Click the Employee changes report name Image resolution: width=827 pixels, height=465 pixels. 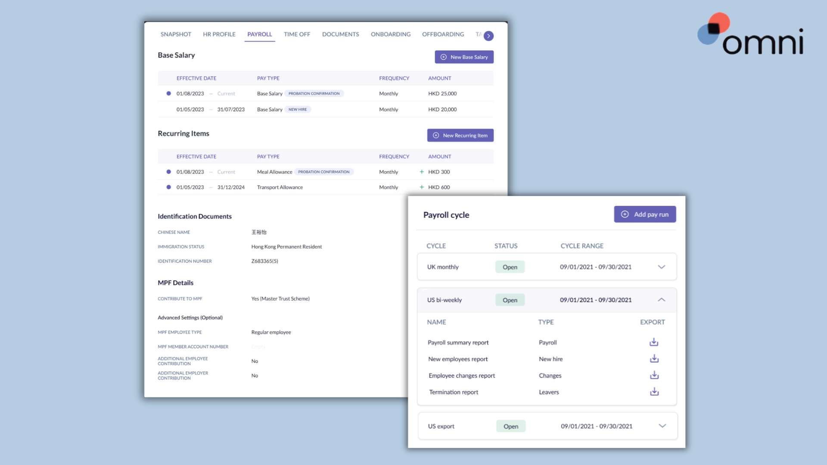[462, 375]
